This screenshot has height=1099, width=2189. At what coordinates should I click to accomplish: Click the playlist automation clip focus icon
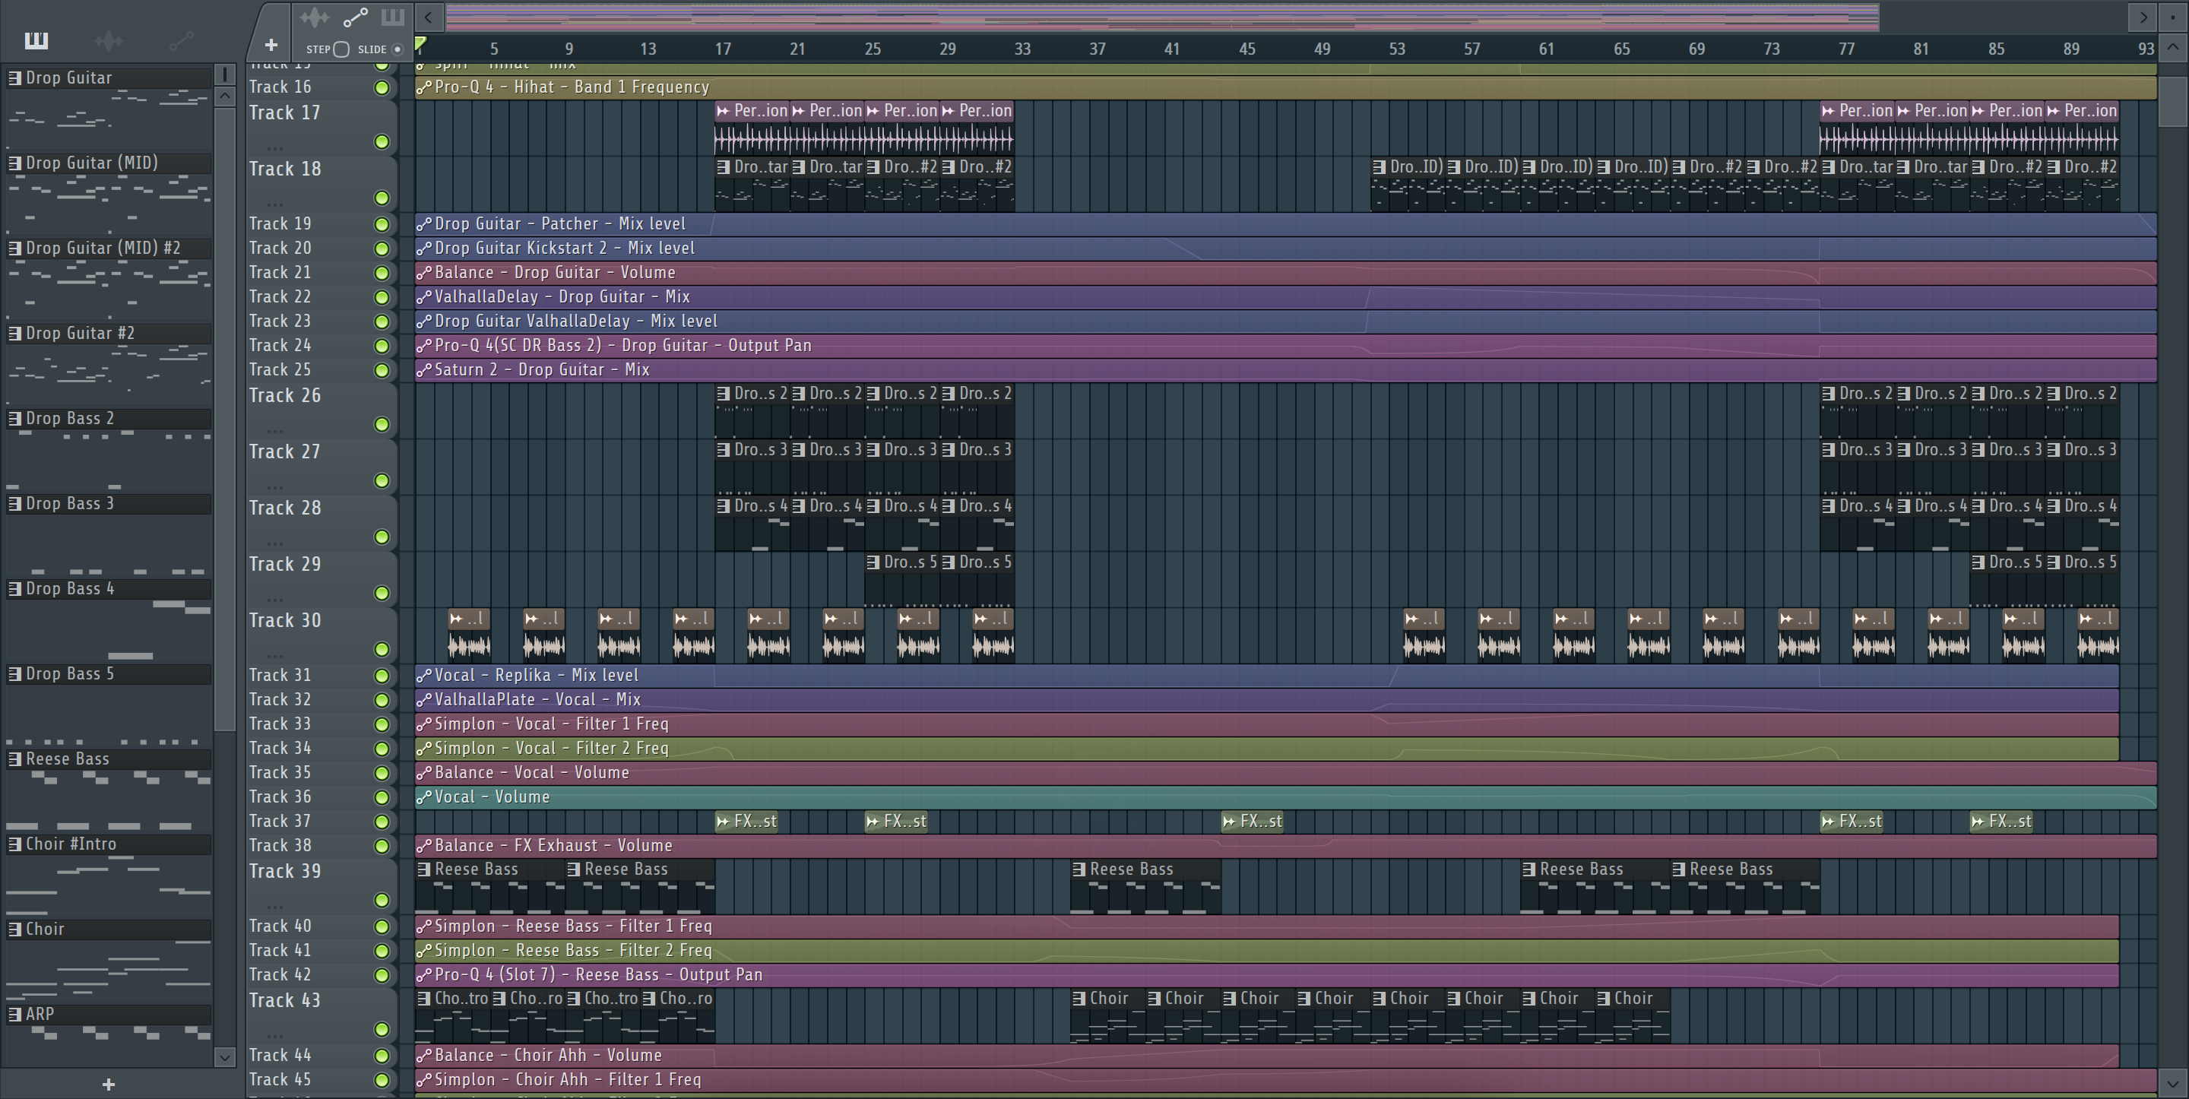pyautogui.click(x=355, y=17)
